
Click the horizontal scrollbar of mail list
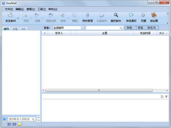tap(99, 90)
